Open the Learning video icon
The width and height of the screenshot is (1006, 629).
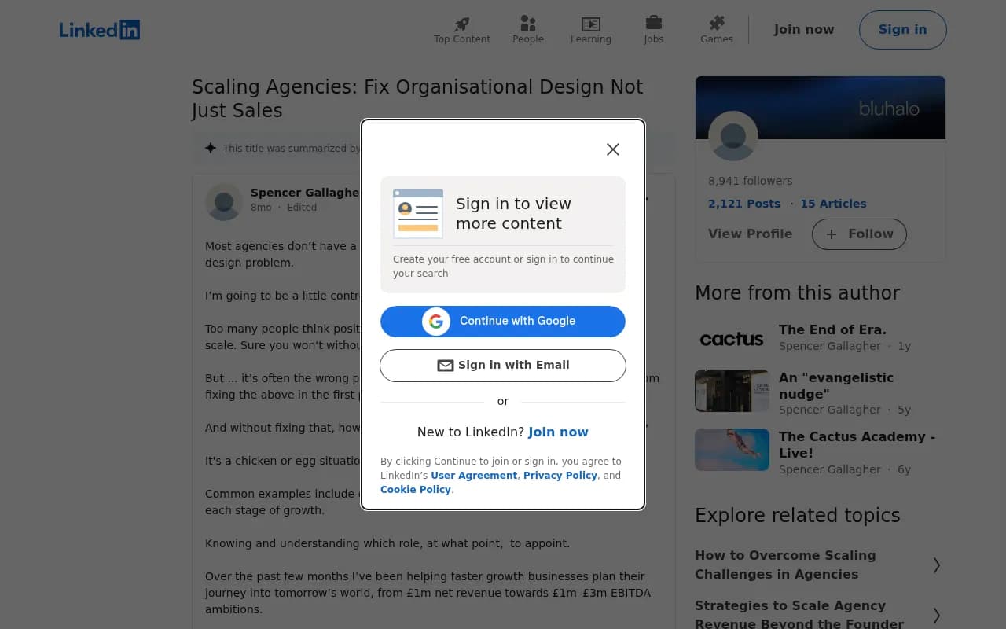tap(591, 24)
